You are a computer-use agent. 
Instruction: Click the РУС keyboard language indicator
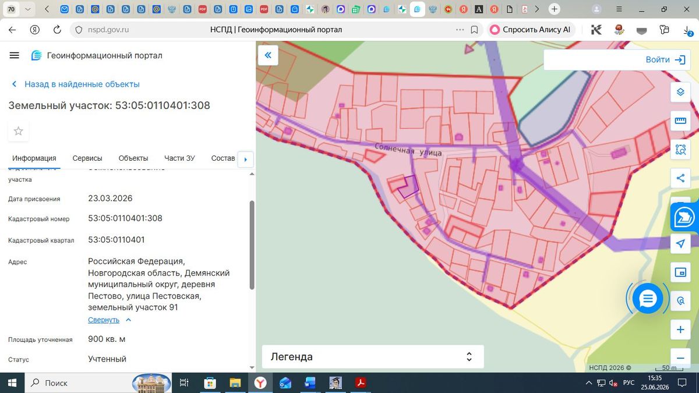coord(629,383)
